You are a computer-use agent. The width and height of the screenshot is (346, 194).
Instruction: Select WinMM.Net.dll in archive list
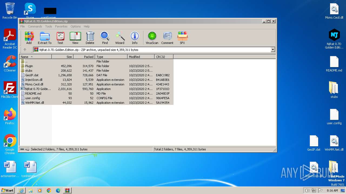pos(97,103)
